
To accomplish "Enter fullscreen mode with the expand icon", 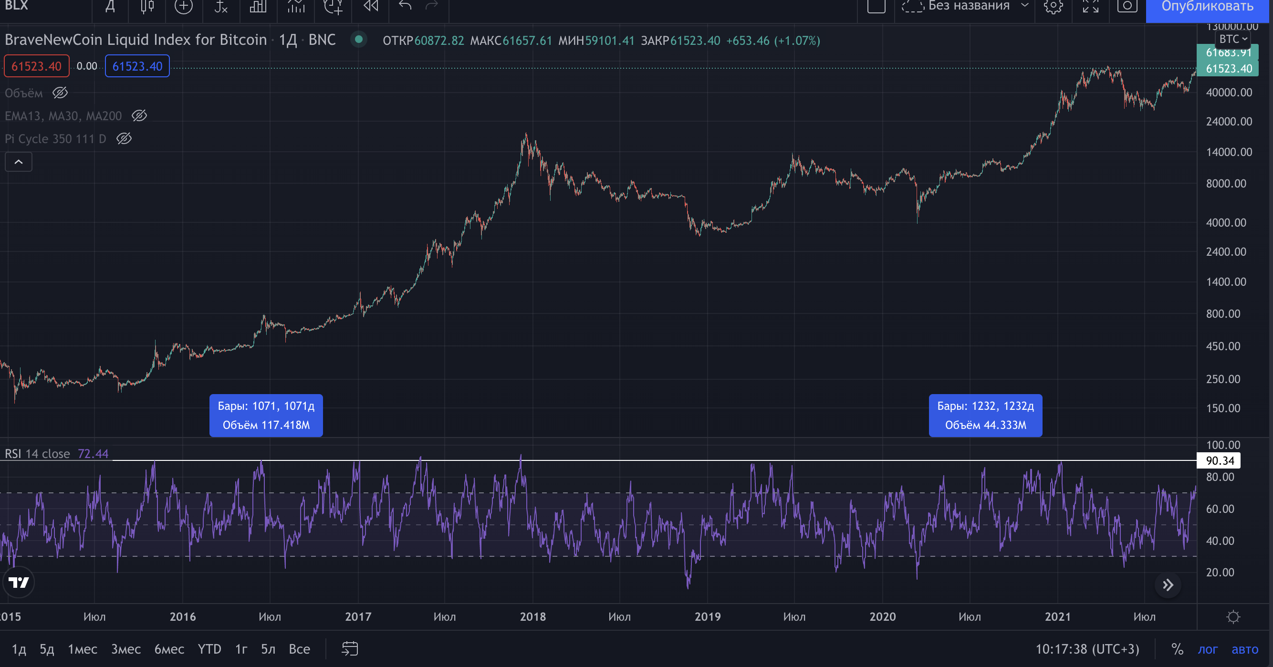I will [x=1090, y=6].
